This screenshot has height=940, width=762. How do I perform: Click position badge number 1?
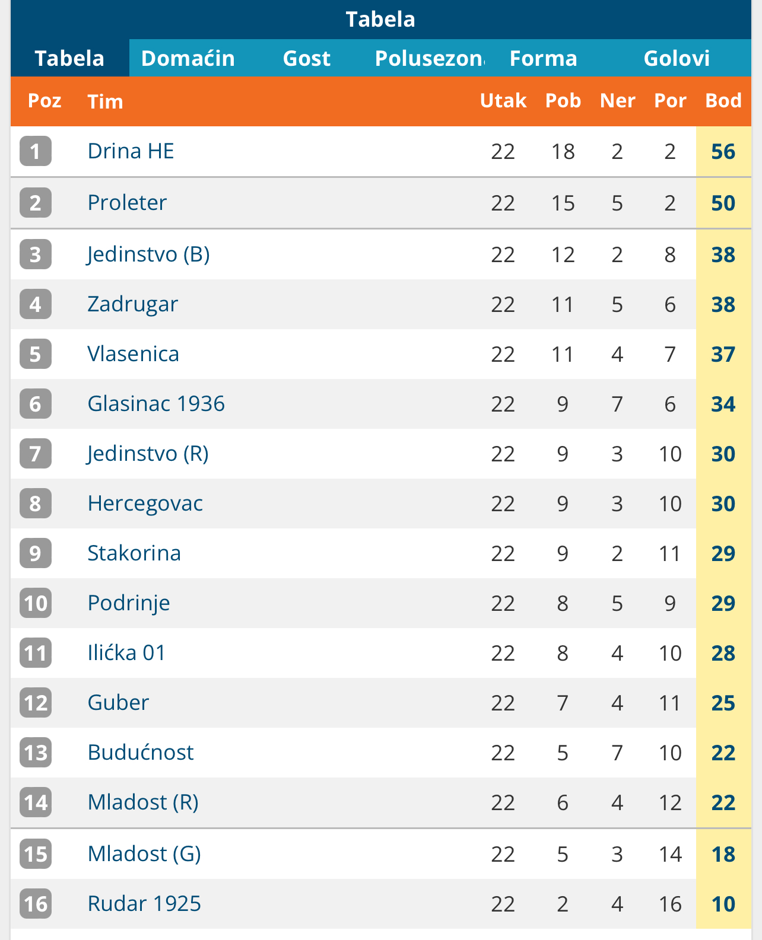(x=36, y=151)
